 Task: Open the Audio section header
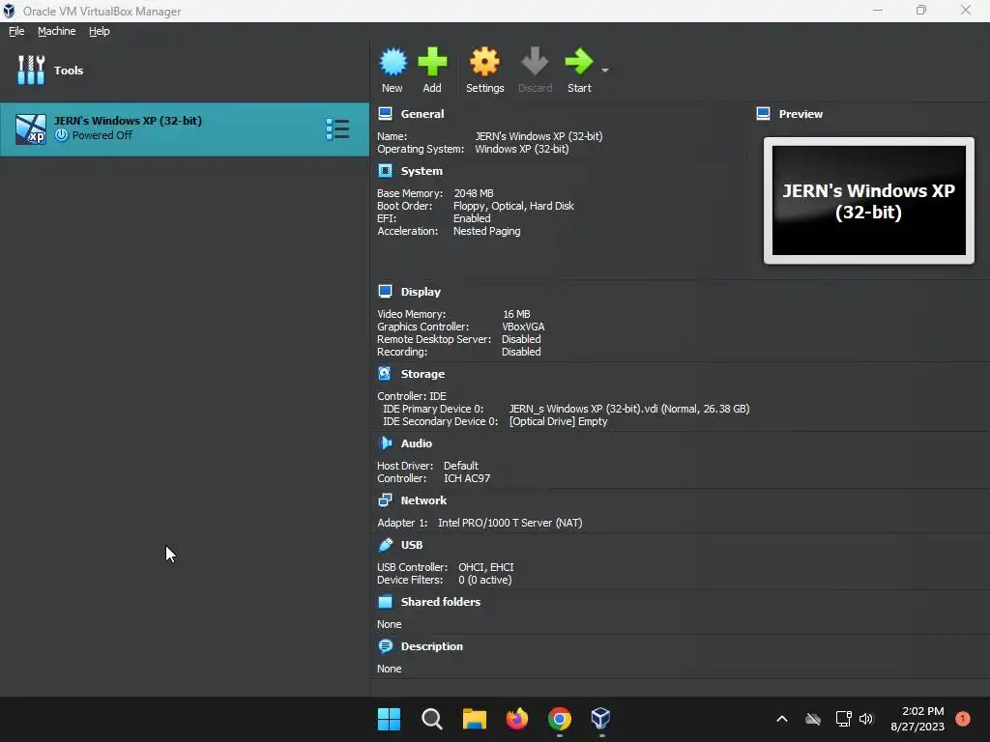416,443
